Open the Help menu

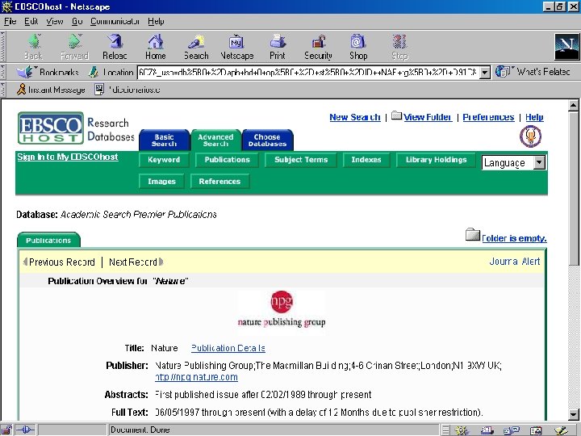click(156, 22)
